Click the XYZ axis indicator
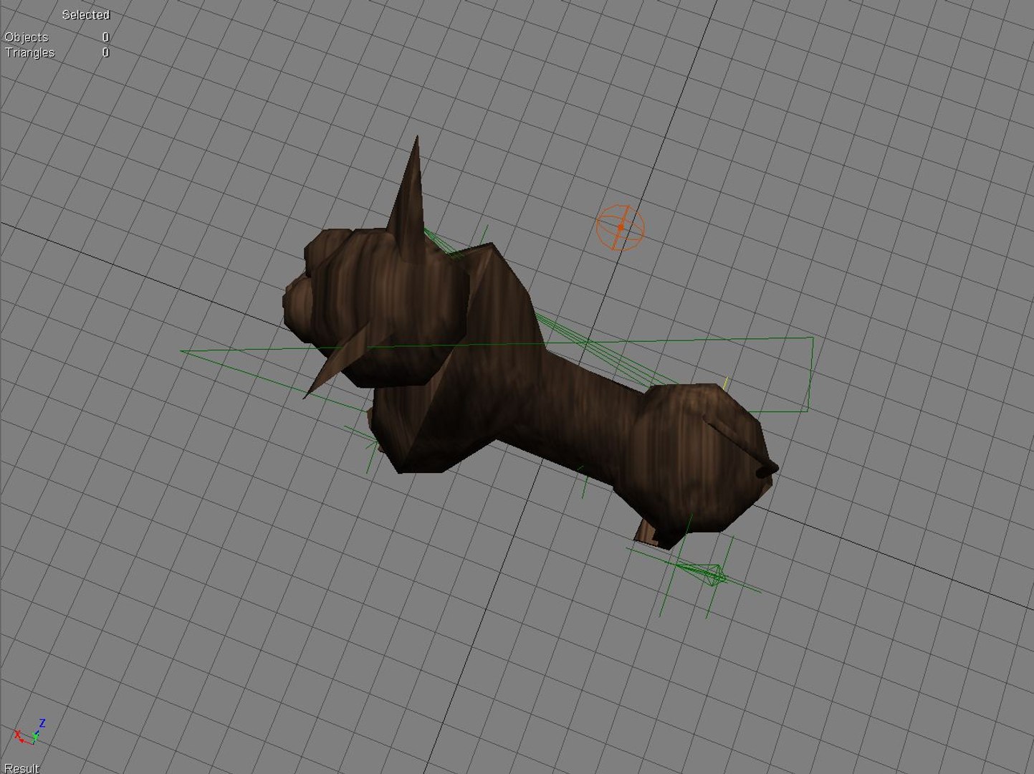 31,732
